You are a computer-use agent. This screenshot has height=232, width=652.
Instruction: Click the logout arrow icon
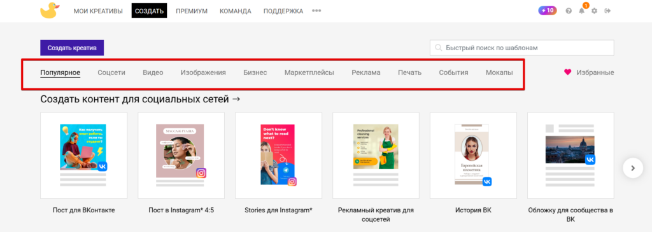(x=607, y=11)
